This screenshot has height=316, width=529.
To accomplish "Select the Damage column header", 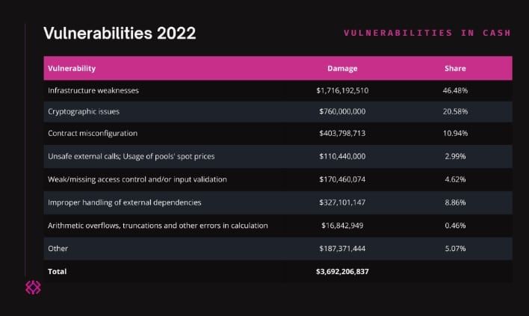I will pyautogui.click(x=342, y=69).
